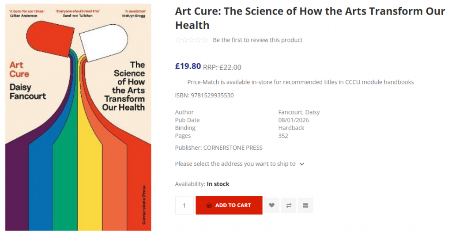Click the compare product arrows icon

coord(289,206)
